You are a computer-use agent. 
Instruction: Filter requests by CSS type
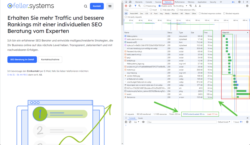tap(147, 14)
